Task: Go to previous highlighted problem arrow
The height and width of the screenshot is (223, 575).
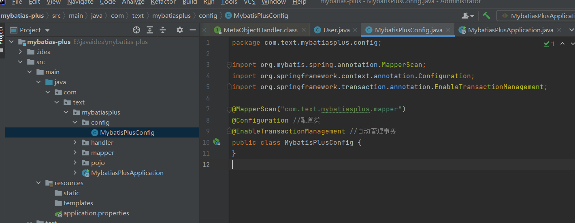Action: [x=562, y=44]
